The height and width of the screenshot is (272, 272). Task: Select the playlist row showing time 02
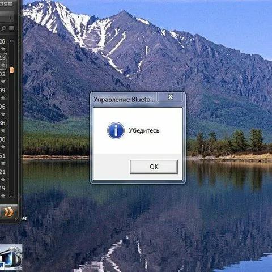point(3,78)
